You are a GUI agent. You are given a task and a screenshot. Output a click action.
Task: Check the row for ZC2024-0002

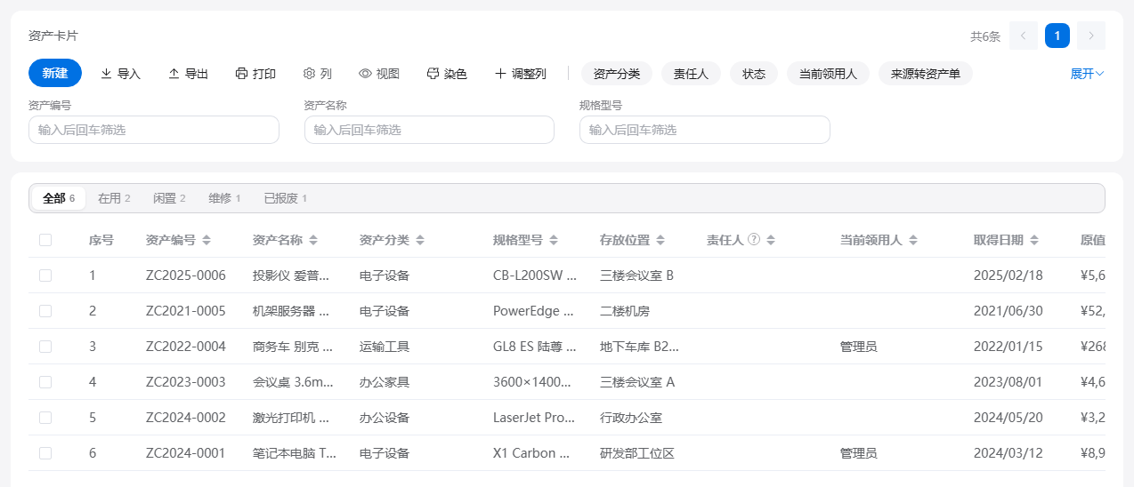(45, 418)
